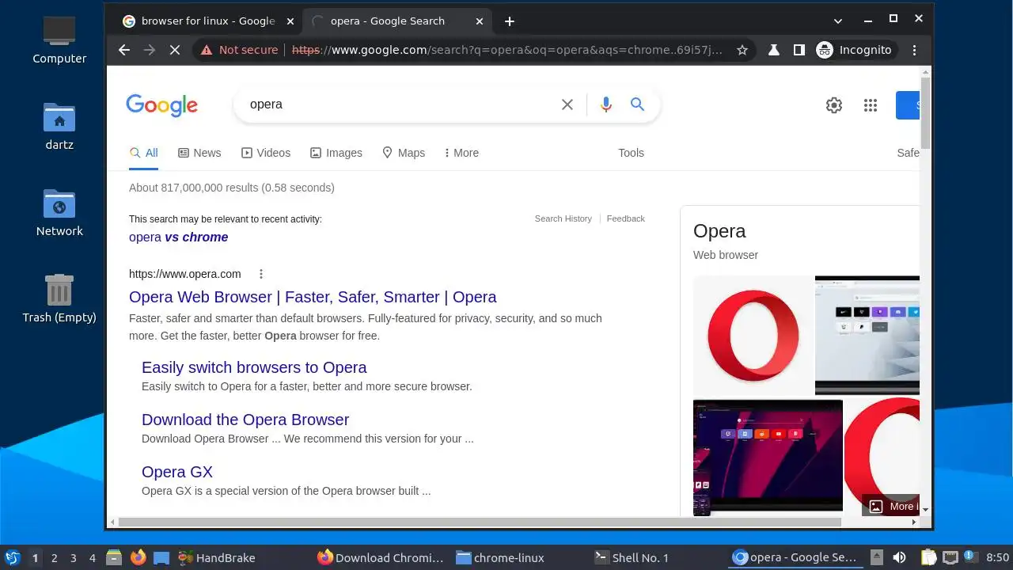Click the Incognito profile button
Viewport: 1013px width, 570px height.
coord(855,50)
